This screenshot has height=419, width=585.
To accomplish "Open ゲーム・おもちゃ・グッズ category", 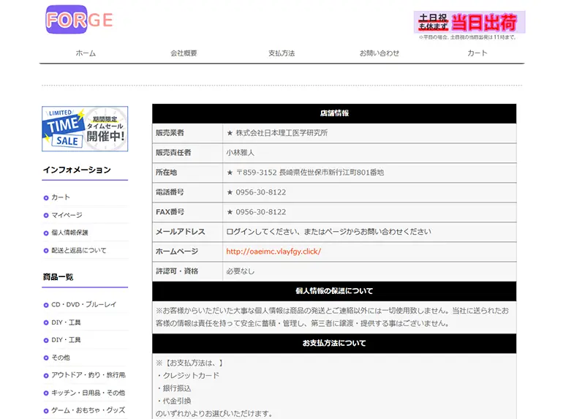I will [x=88, y=410].
